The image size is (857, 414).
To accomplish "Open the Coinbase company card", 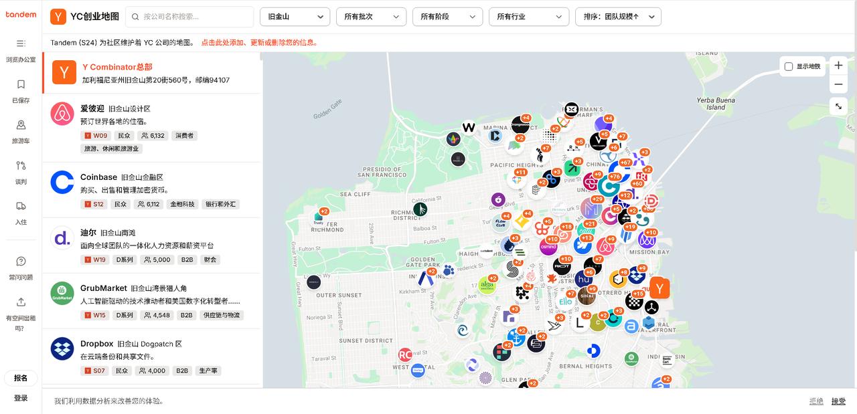I will (151, 189).
